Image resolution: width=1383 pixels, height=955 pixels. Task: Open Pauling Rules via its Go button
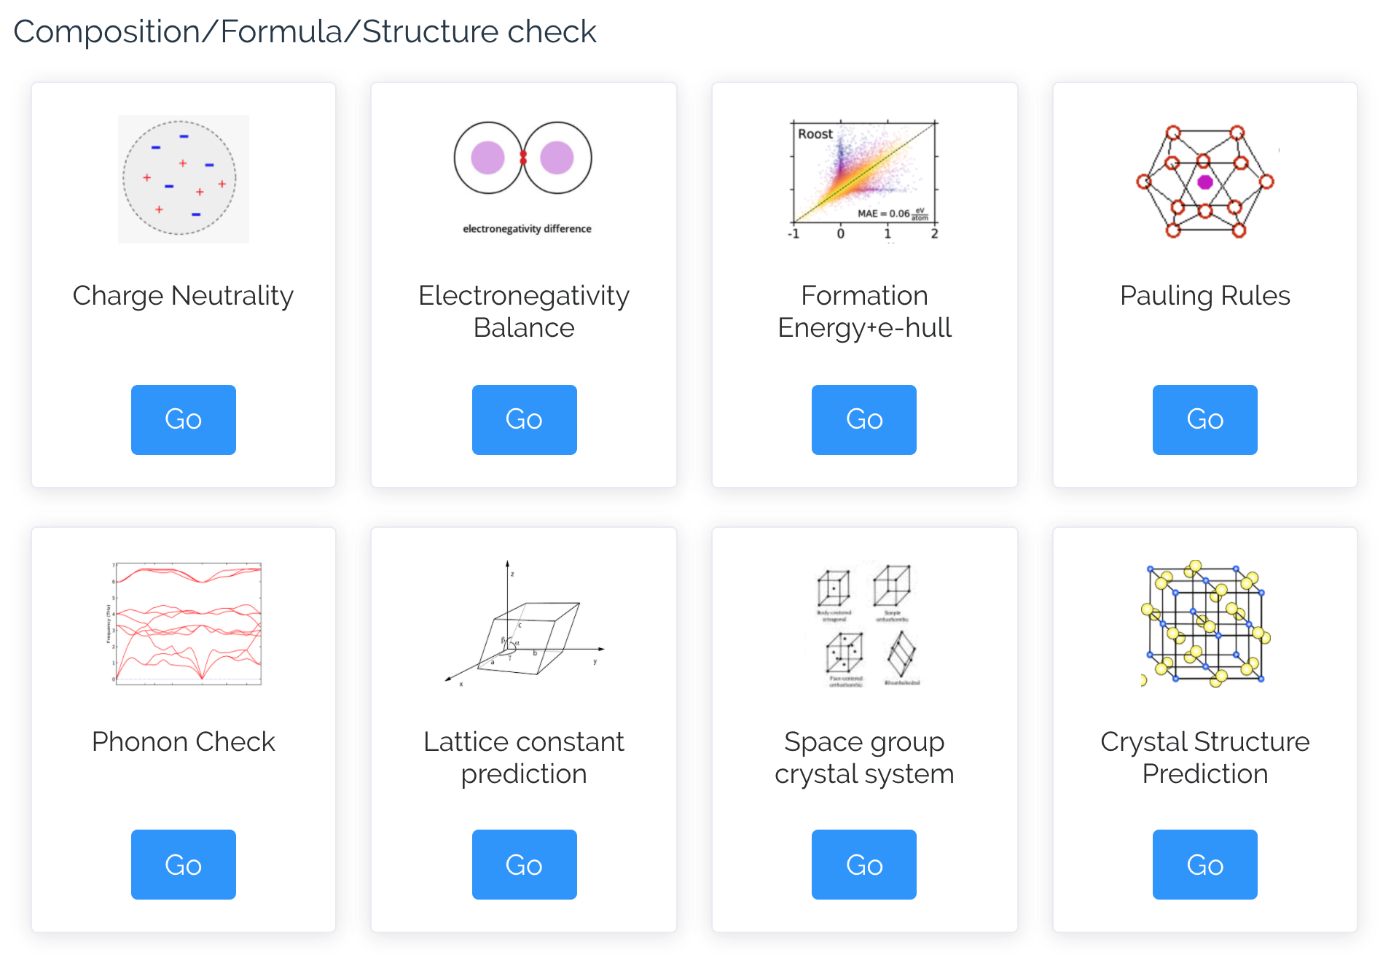click(x=1204, y=420)
